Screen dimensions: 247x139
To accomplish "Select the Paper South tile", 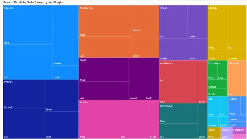I will 152,78.
